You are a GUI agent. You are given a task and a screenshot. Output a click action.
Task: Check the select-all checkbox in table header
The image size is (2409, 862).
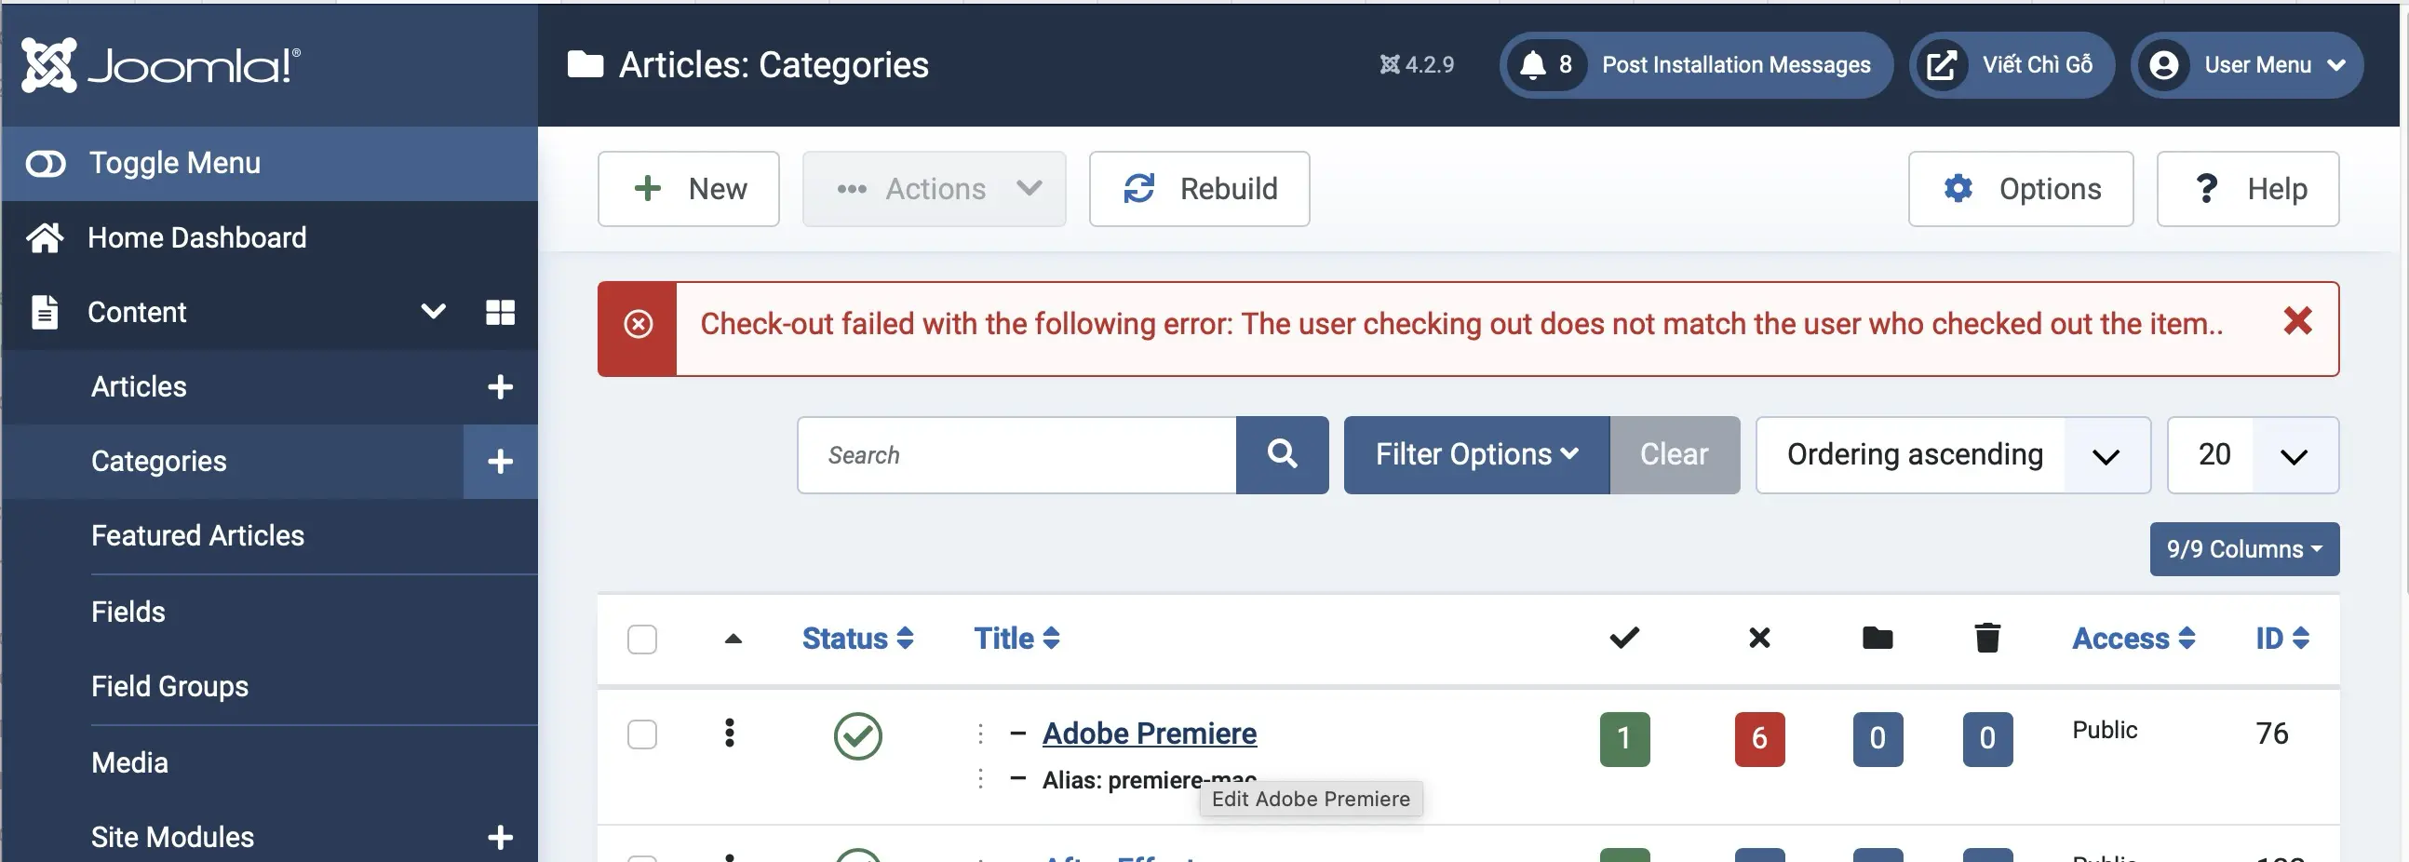pyautogui.click(x=641, y=640)
